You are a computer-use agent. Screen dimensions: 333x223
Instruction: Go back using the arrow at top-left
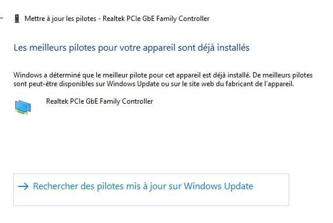(x=1, y=18)
